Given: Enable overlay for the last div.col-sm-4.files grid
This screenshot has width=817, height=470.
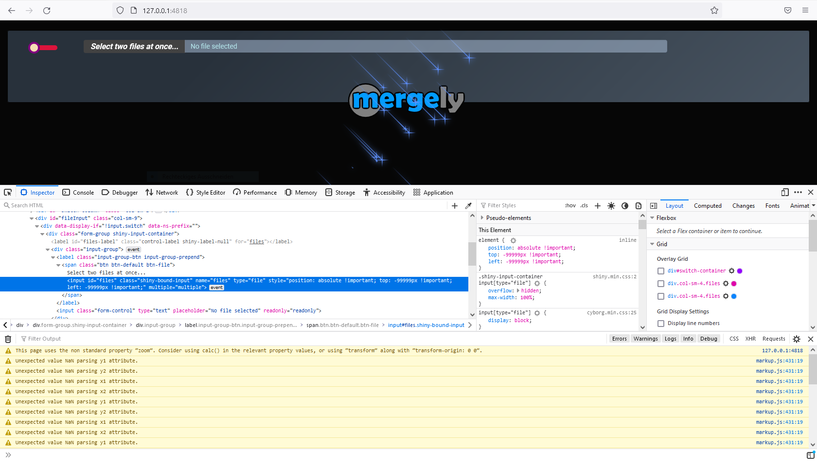Looking at the screenshot, I should [x=661, y=296].
